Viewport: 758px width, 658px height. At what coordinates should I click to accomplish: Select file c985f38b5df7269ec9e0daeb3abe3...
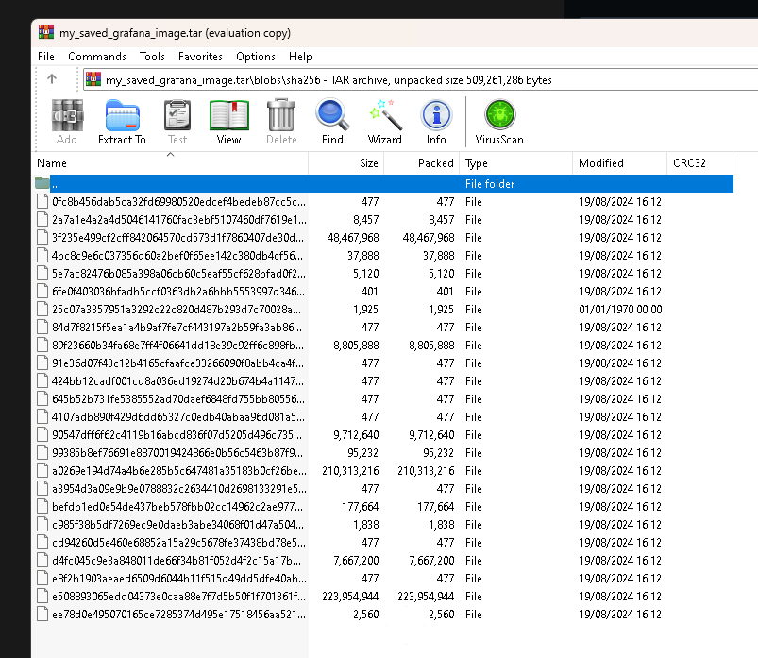pyautogui.click(x=177, y=525)
